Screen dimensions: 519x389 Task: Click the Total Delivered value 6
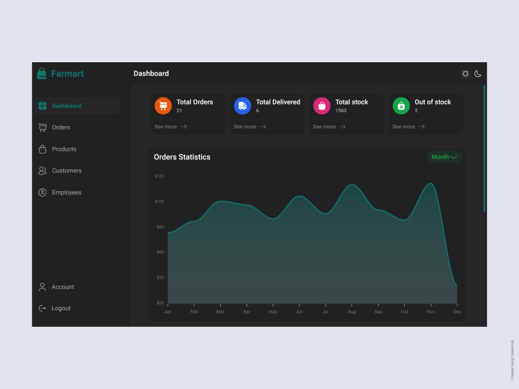pos(257,111)
